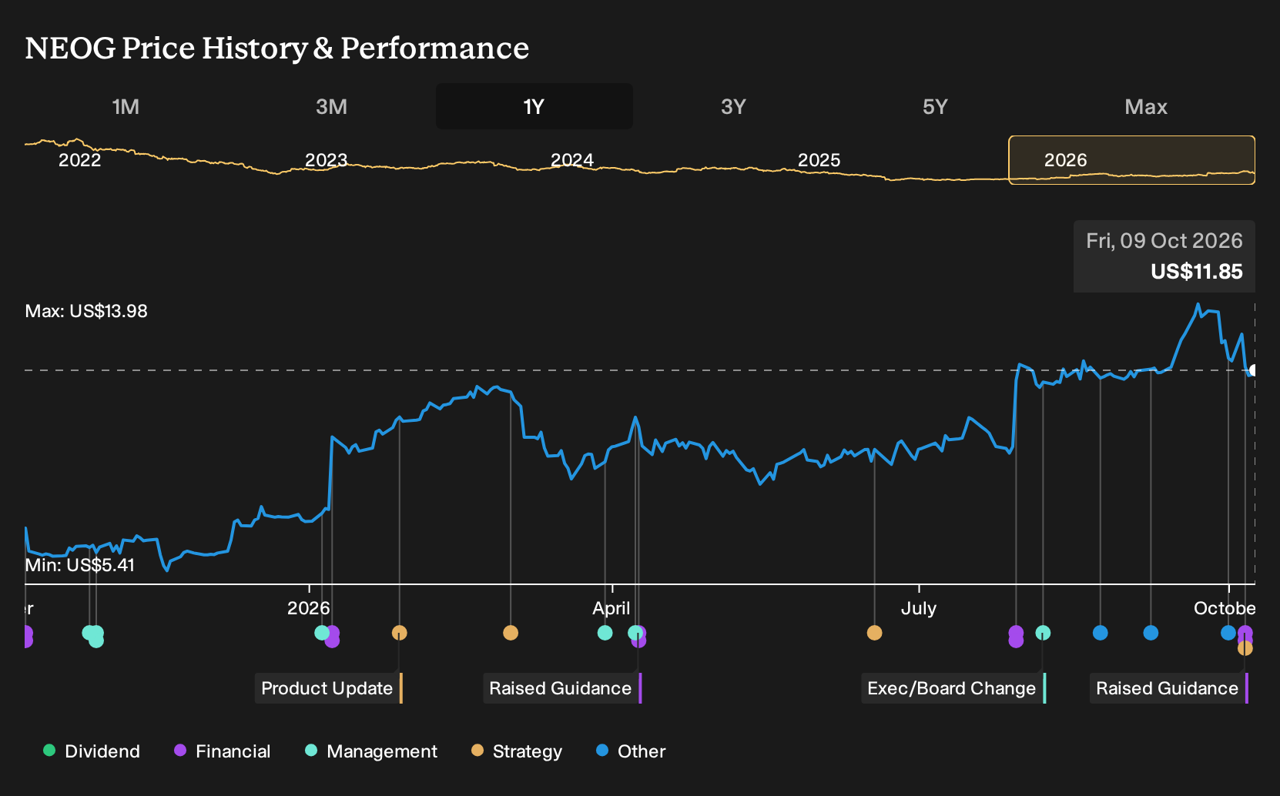Click the "NEOG Price History & Performance" heading
Image resolution: width=1280 pixels, height=796 pixels.
pos(277,48)
